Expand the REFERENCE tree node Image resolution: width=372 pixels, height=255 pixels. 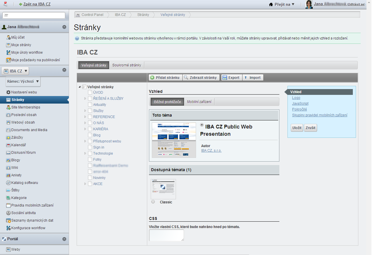[85, 117]
